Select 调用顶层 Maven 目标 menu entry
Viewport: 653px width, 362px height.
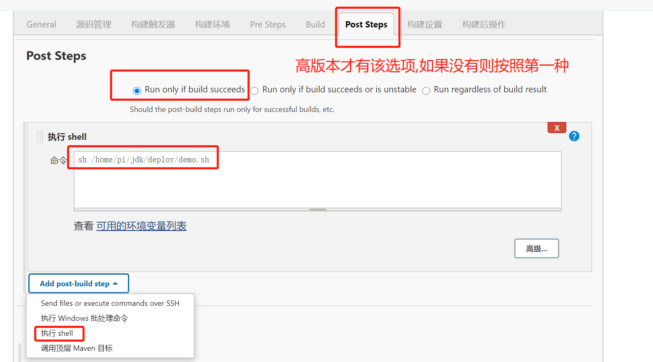pos(77,348)
